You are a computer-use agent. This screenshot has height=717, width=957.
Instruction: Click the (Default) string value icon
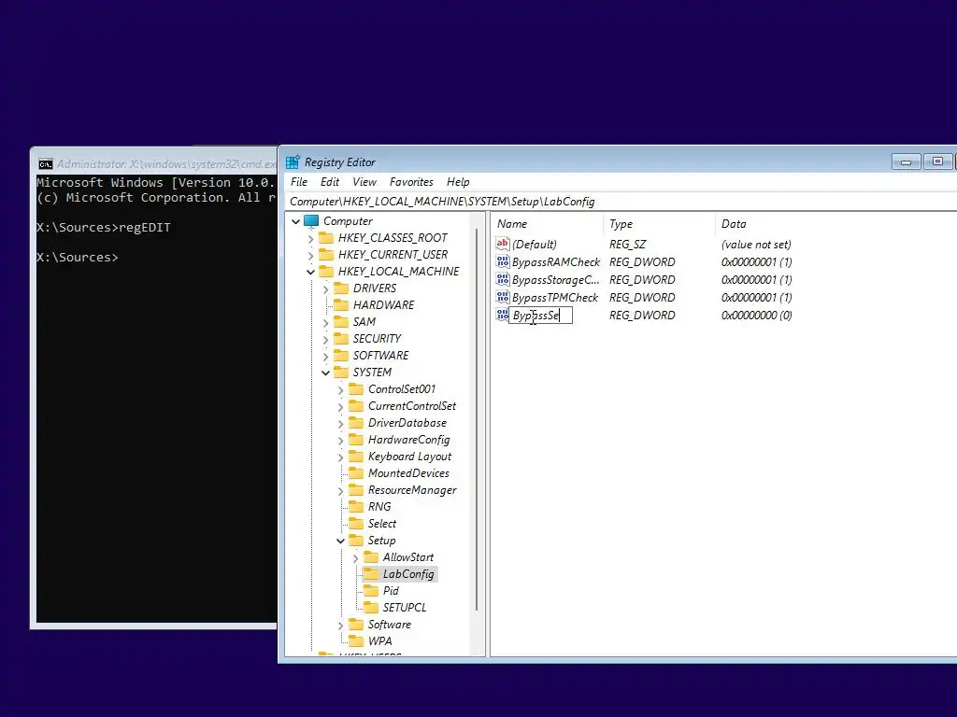(x=502, y=244)
